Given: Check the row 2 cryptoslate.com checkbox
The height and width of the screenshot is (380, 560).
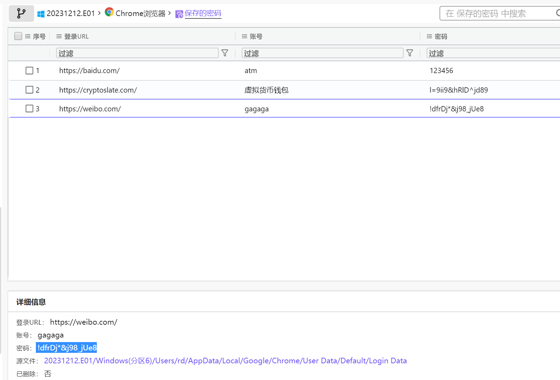Looking at the screenshot, I should tap(30, 90).
